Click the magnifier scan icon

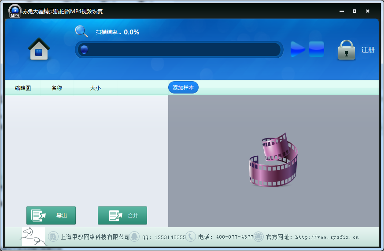tap(81, 31)
